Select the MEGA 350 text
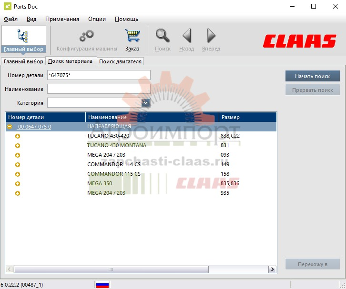The image size is (346, 289). click(100, 183)
